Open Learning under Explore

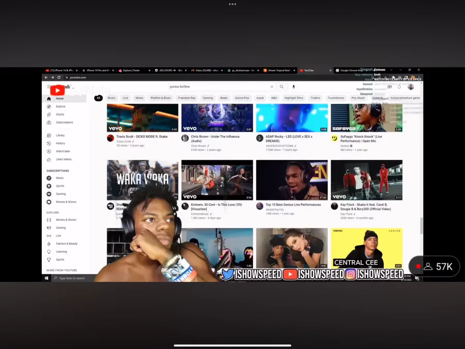(61, 252)
